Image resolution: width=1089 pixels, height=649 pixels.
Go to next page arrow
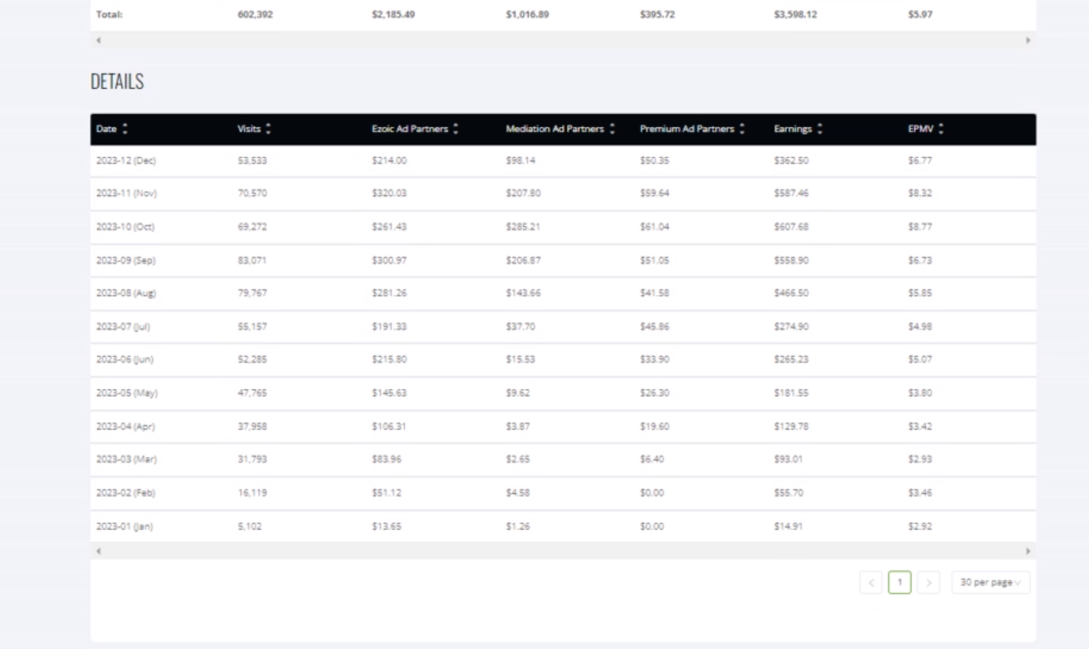point(928,582)
